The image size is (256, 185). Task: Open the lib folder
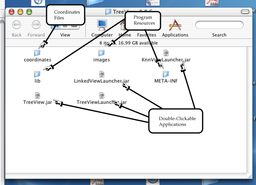tap(37, 74)
